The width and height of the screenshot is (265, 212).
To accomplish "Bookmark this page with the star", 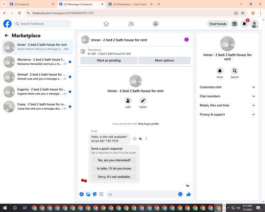I will tap(243, 13).
